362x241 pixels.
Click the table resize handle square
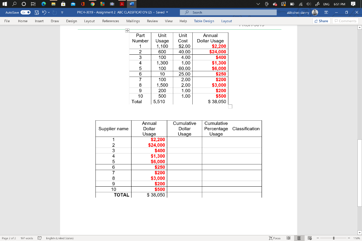230,107
